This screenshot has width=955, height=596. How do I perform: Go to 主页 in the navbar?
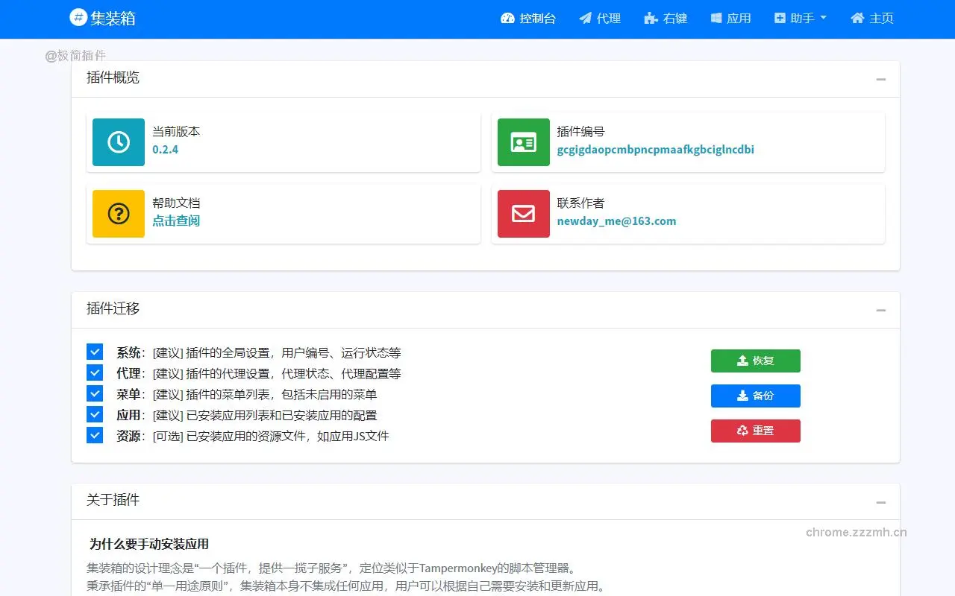[x=872, y=18]
